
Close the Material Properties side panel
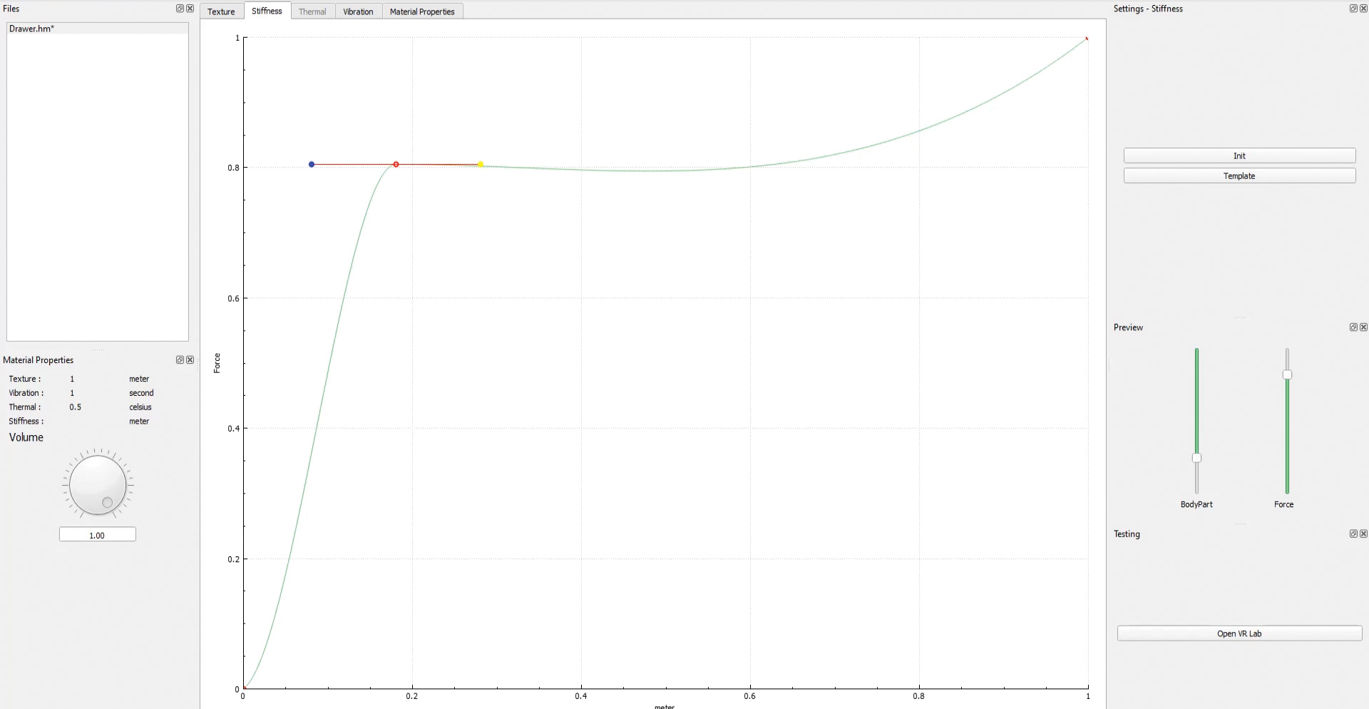point(190,360)
